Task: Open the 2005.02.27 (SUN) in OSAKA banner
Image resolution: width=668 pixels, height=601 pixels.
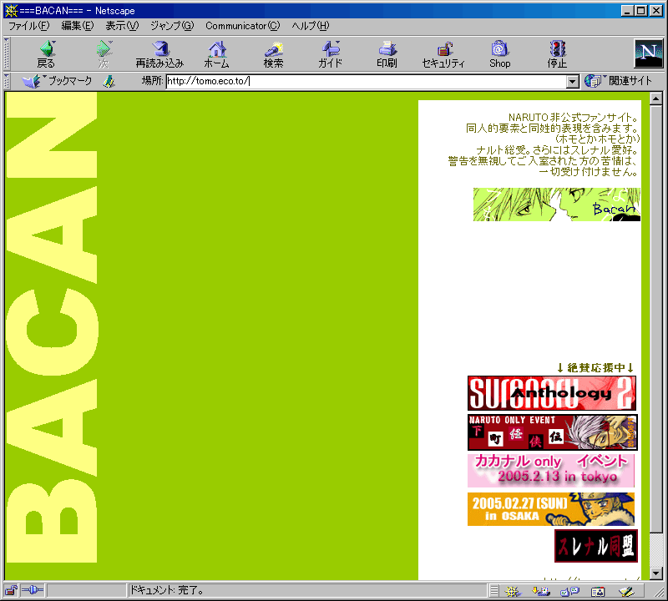Action: tap(551, 509)
